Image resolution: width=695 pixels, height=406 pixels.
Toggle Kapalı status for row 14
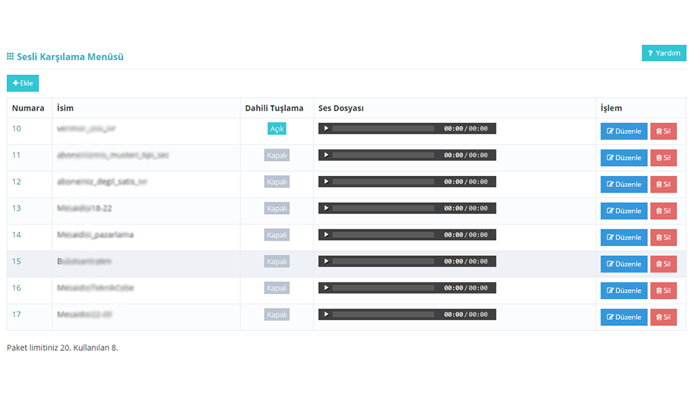pyautogui.click(x=277, y=235)
